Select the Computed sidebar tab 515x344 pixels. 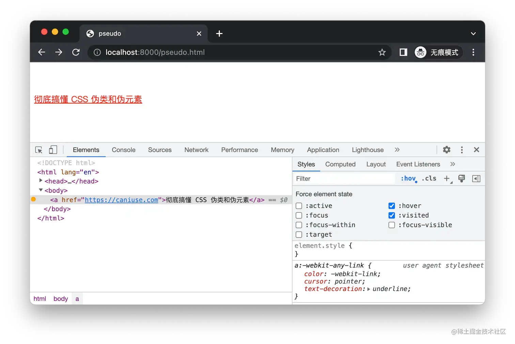[340, 164]
